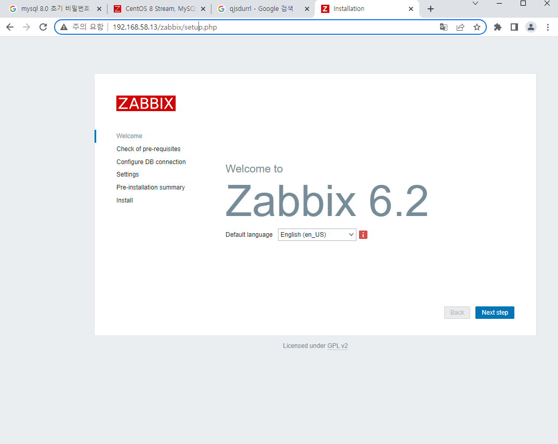Click the 'Licensed under' footer text
558x444 pixels.
pyautogui.click(x=304, y=346)
